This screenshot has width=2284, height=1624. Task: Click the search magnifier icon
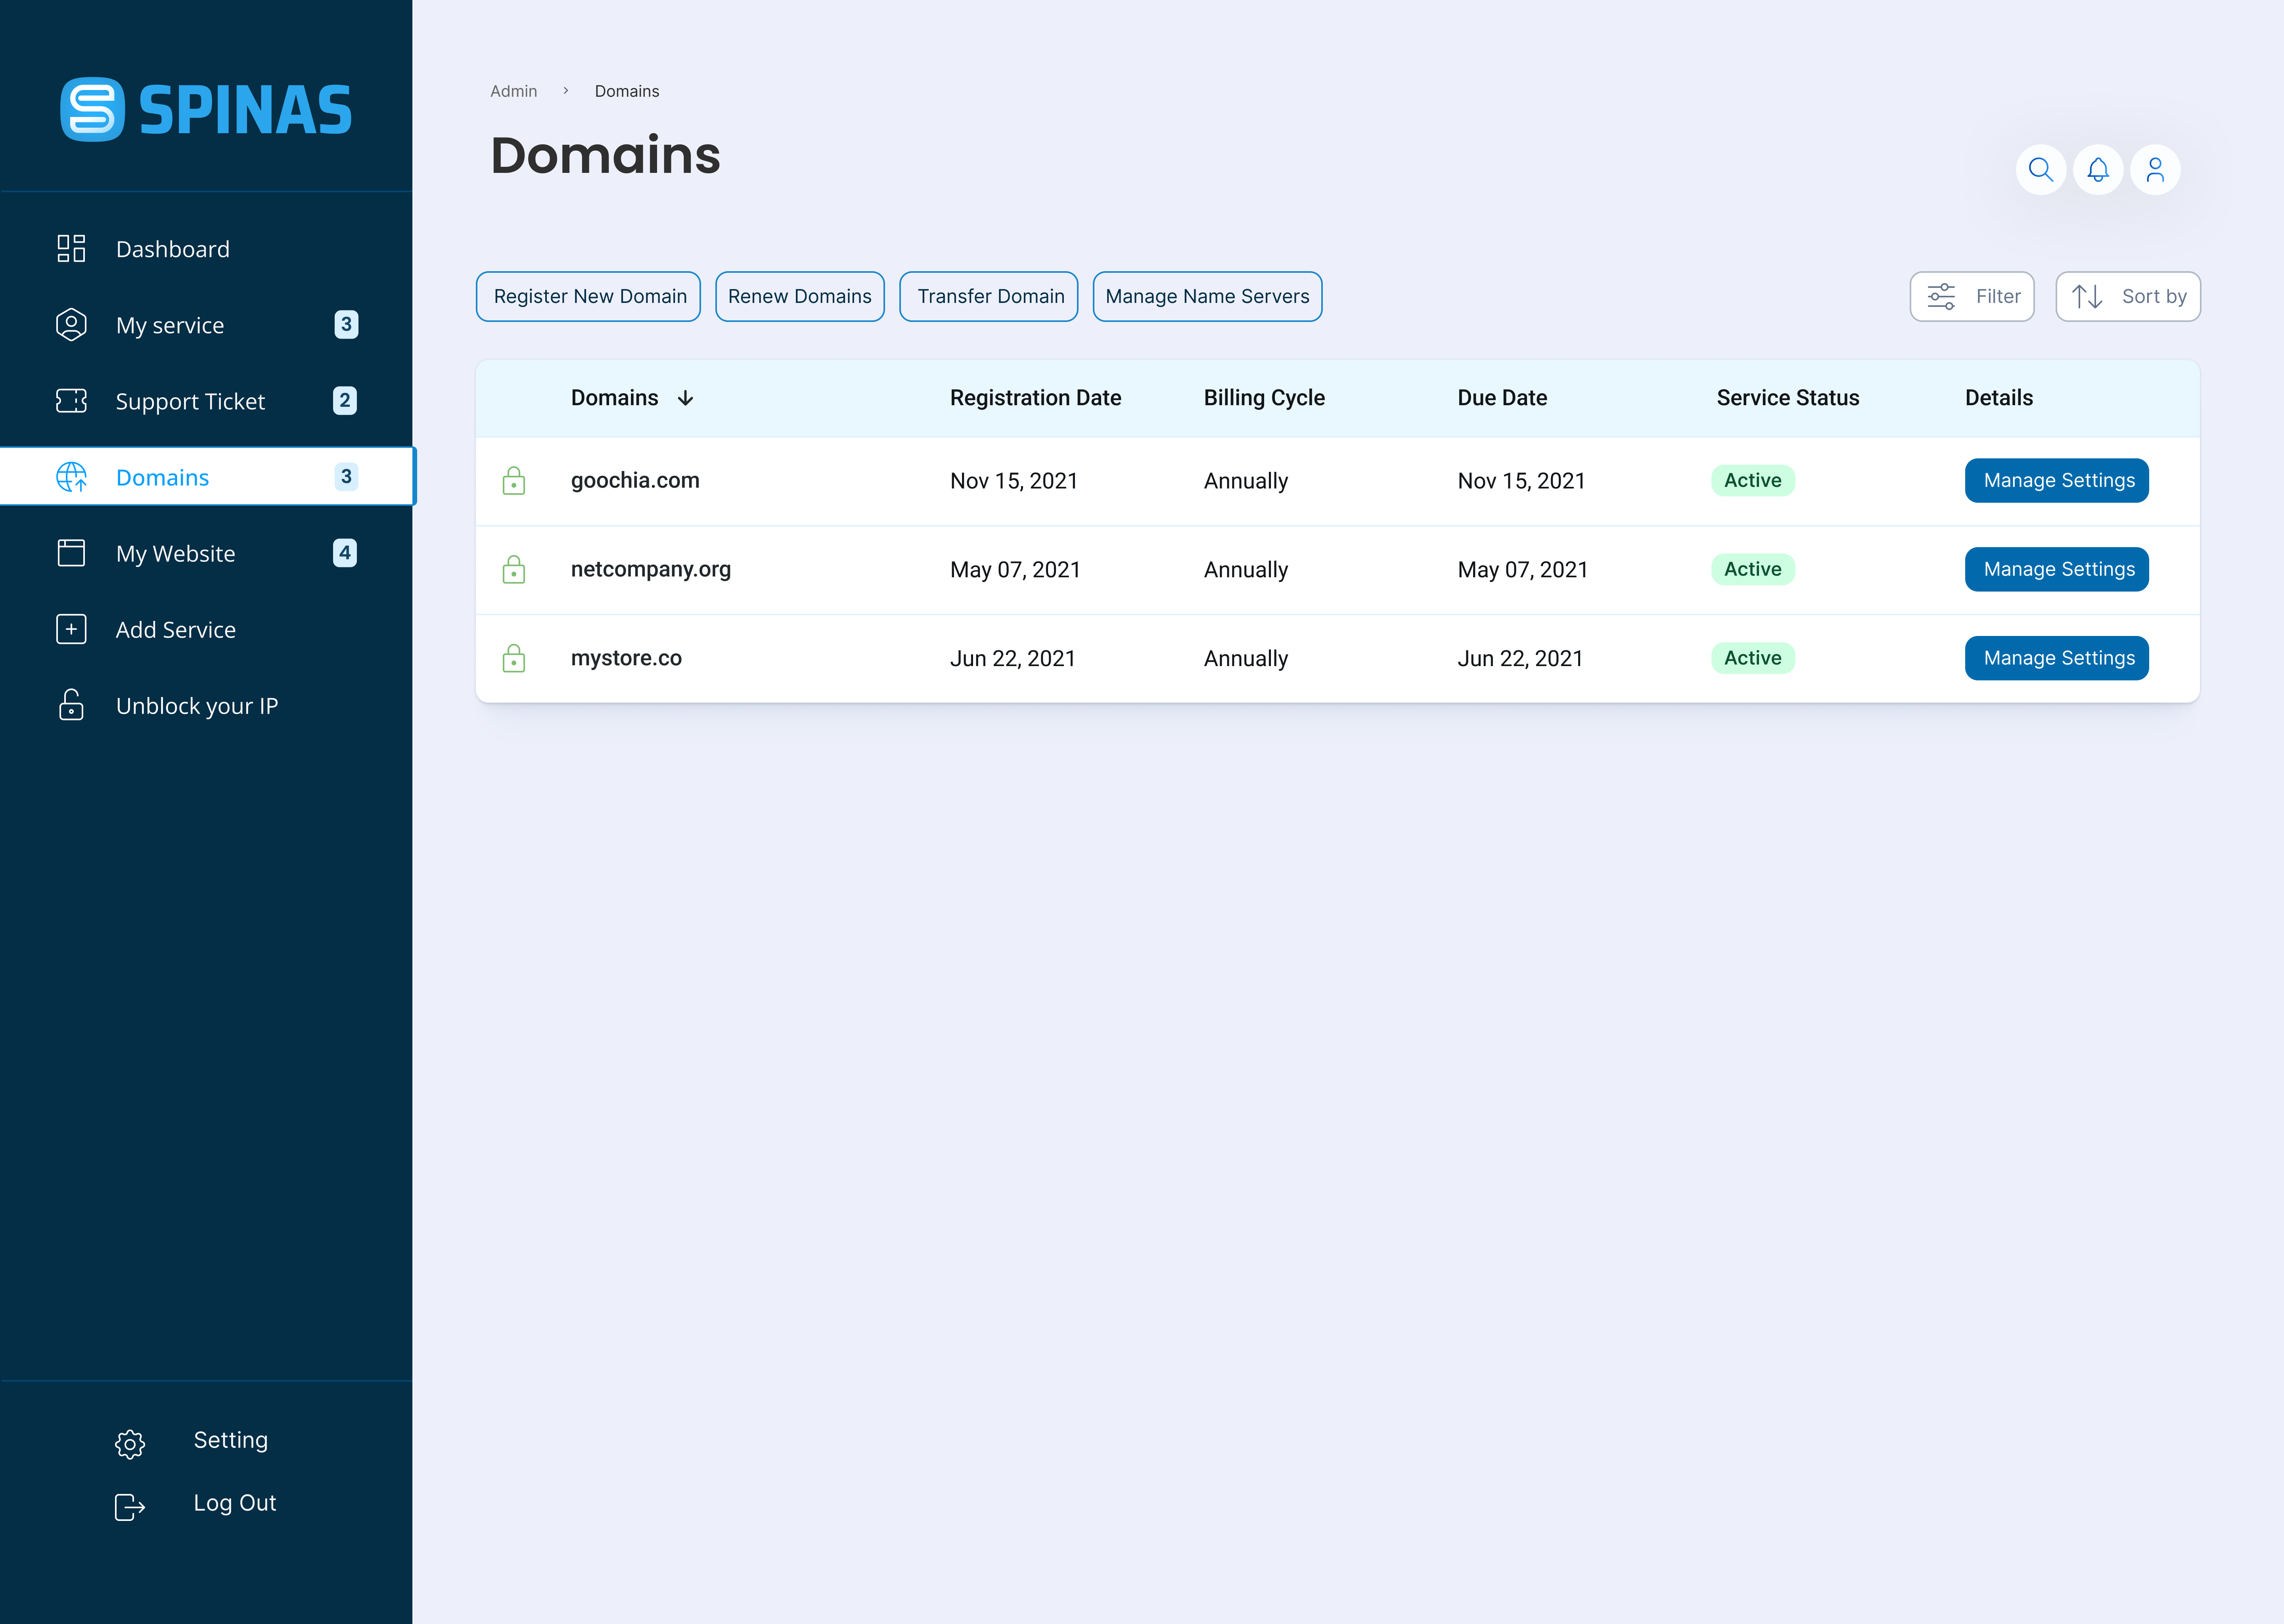pos(2040,170)
